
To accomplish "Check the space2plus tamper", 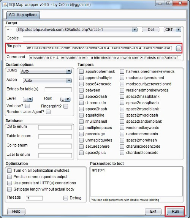I will pos(81,153).
